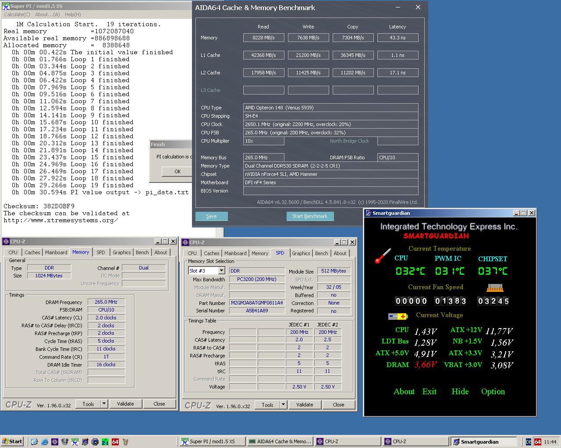
Task: Click Save in AIDA64 benchmark window
Action: [x=211, y=216]
